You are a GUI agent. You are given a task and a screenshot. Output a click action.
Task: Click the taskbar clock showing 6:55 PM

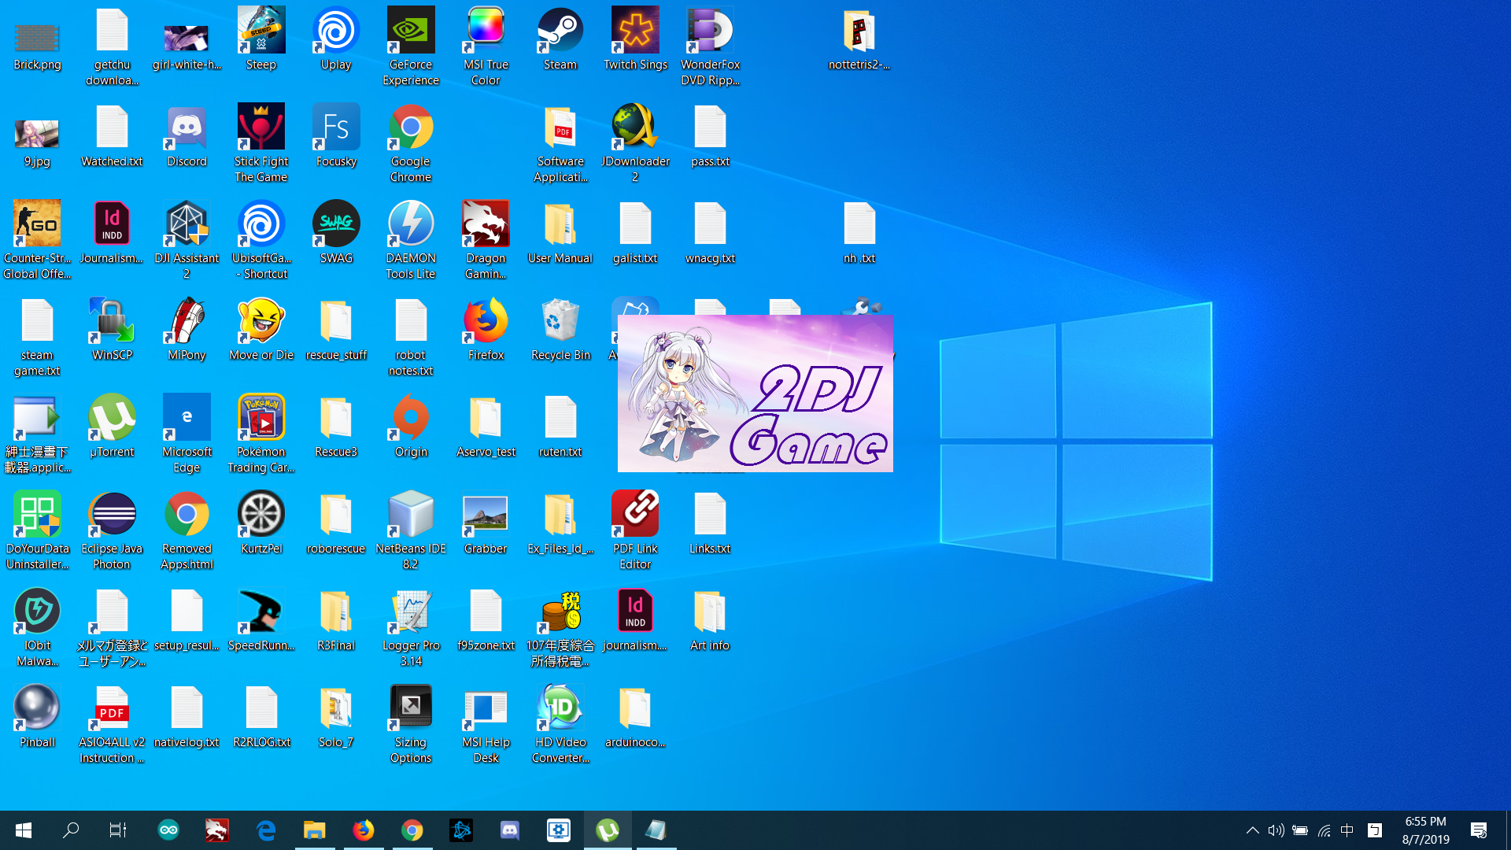click(x=1425, y=830)
